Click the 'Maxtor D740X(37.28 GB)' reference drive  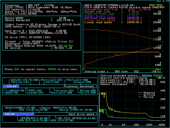click(76, 110)
